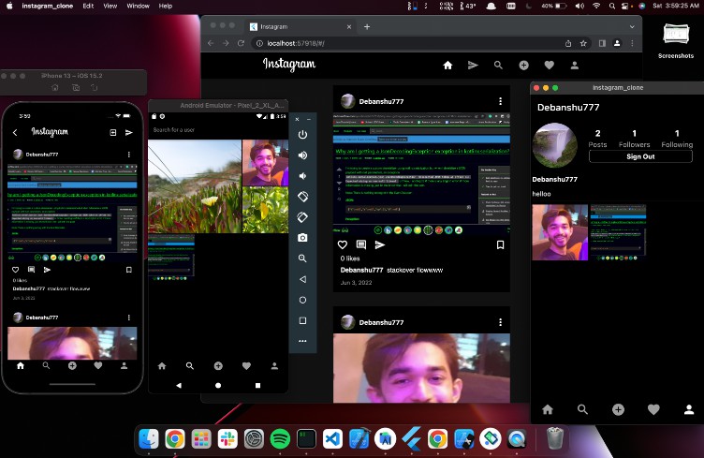Screen dimensions: 704x458
Task: Open messages paper-plane icon in web header
Action: coord(473,66)
